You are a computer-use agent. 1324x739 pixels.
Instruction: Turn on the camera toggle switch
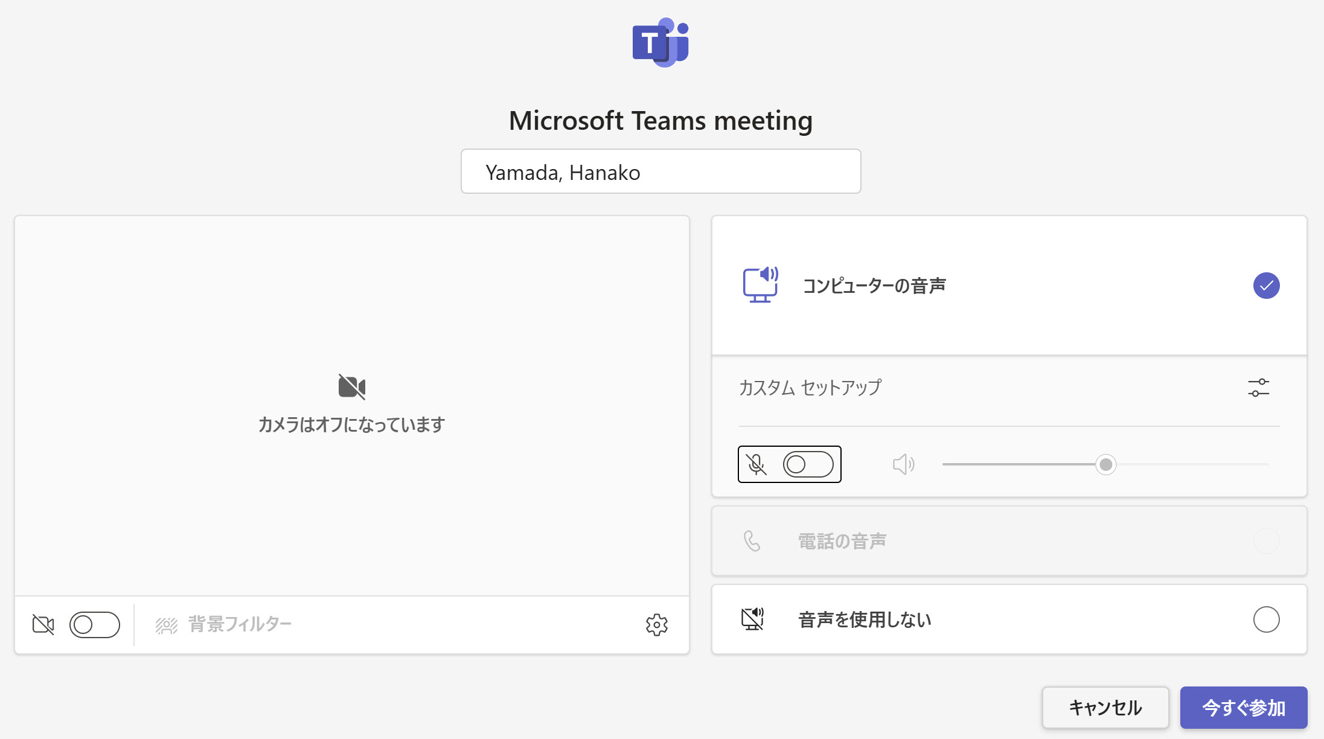click(95, 624)
